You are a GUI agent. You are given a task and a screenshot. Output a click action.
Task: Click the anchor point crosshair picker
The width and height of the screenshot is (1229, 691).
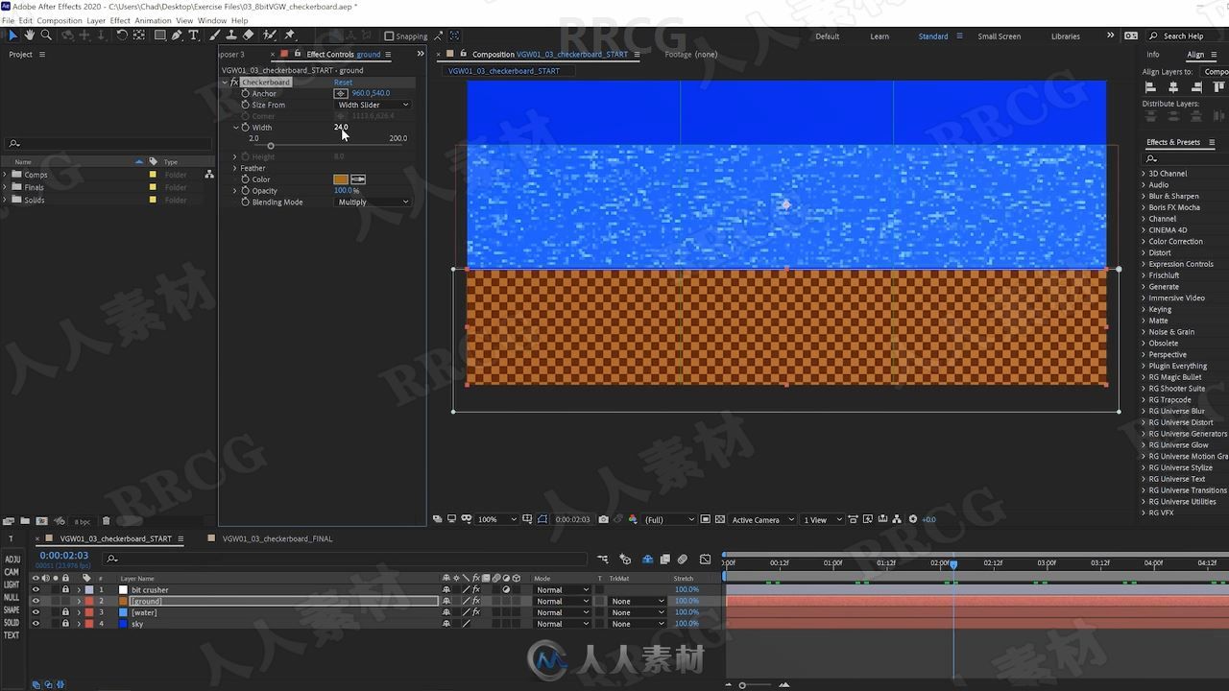point(341,94)
